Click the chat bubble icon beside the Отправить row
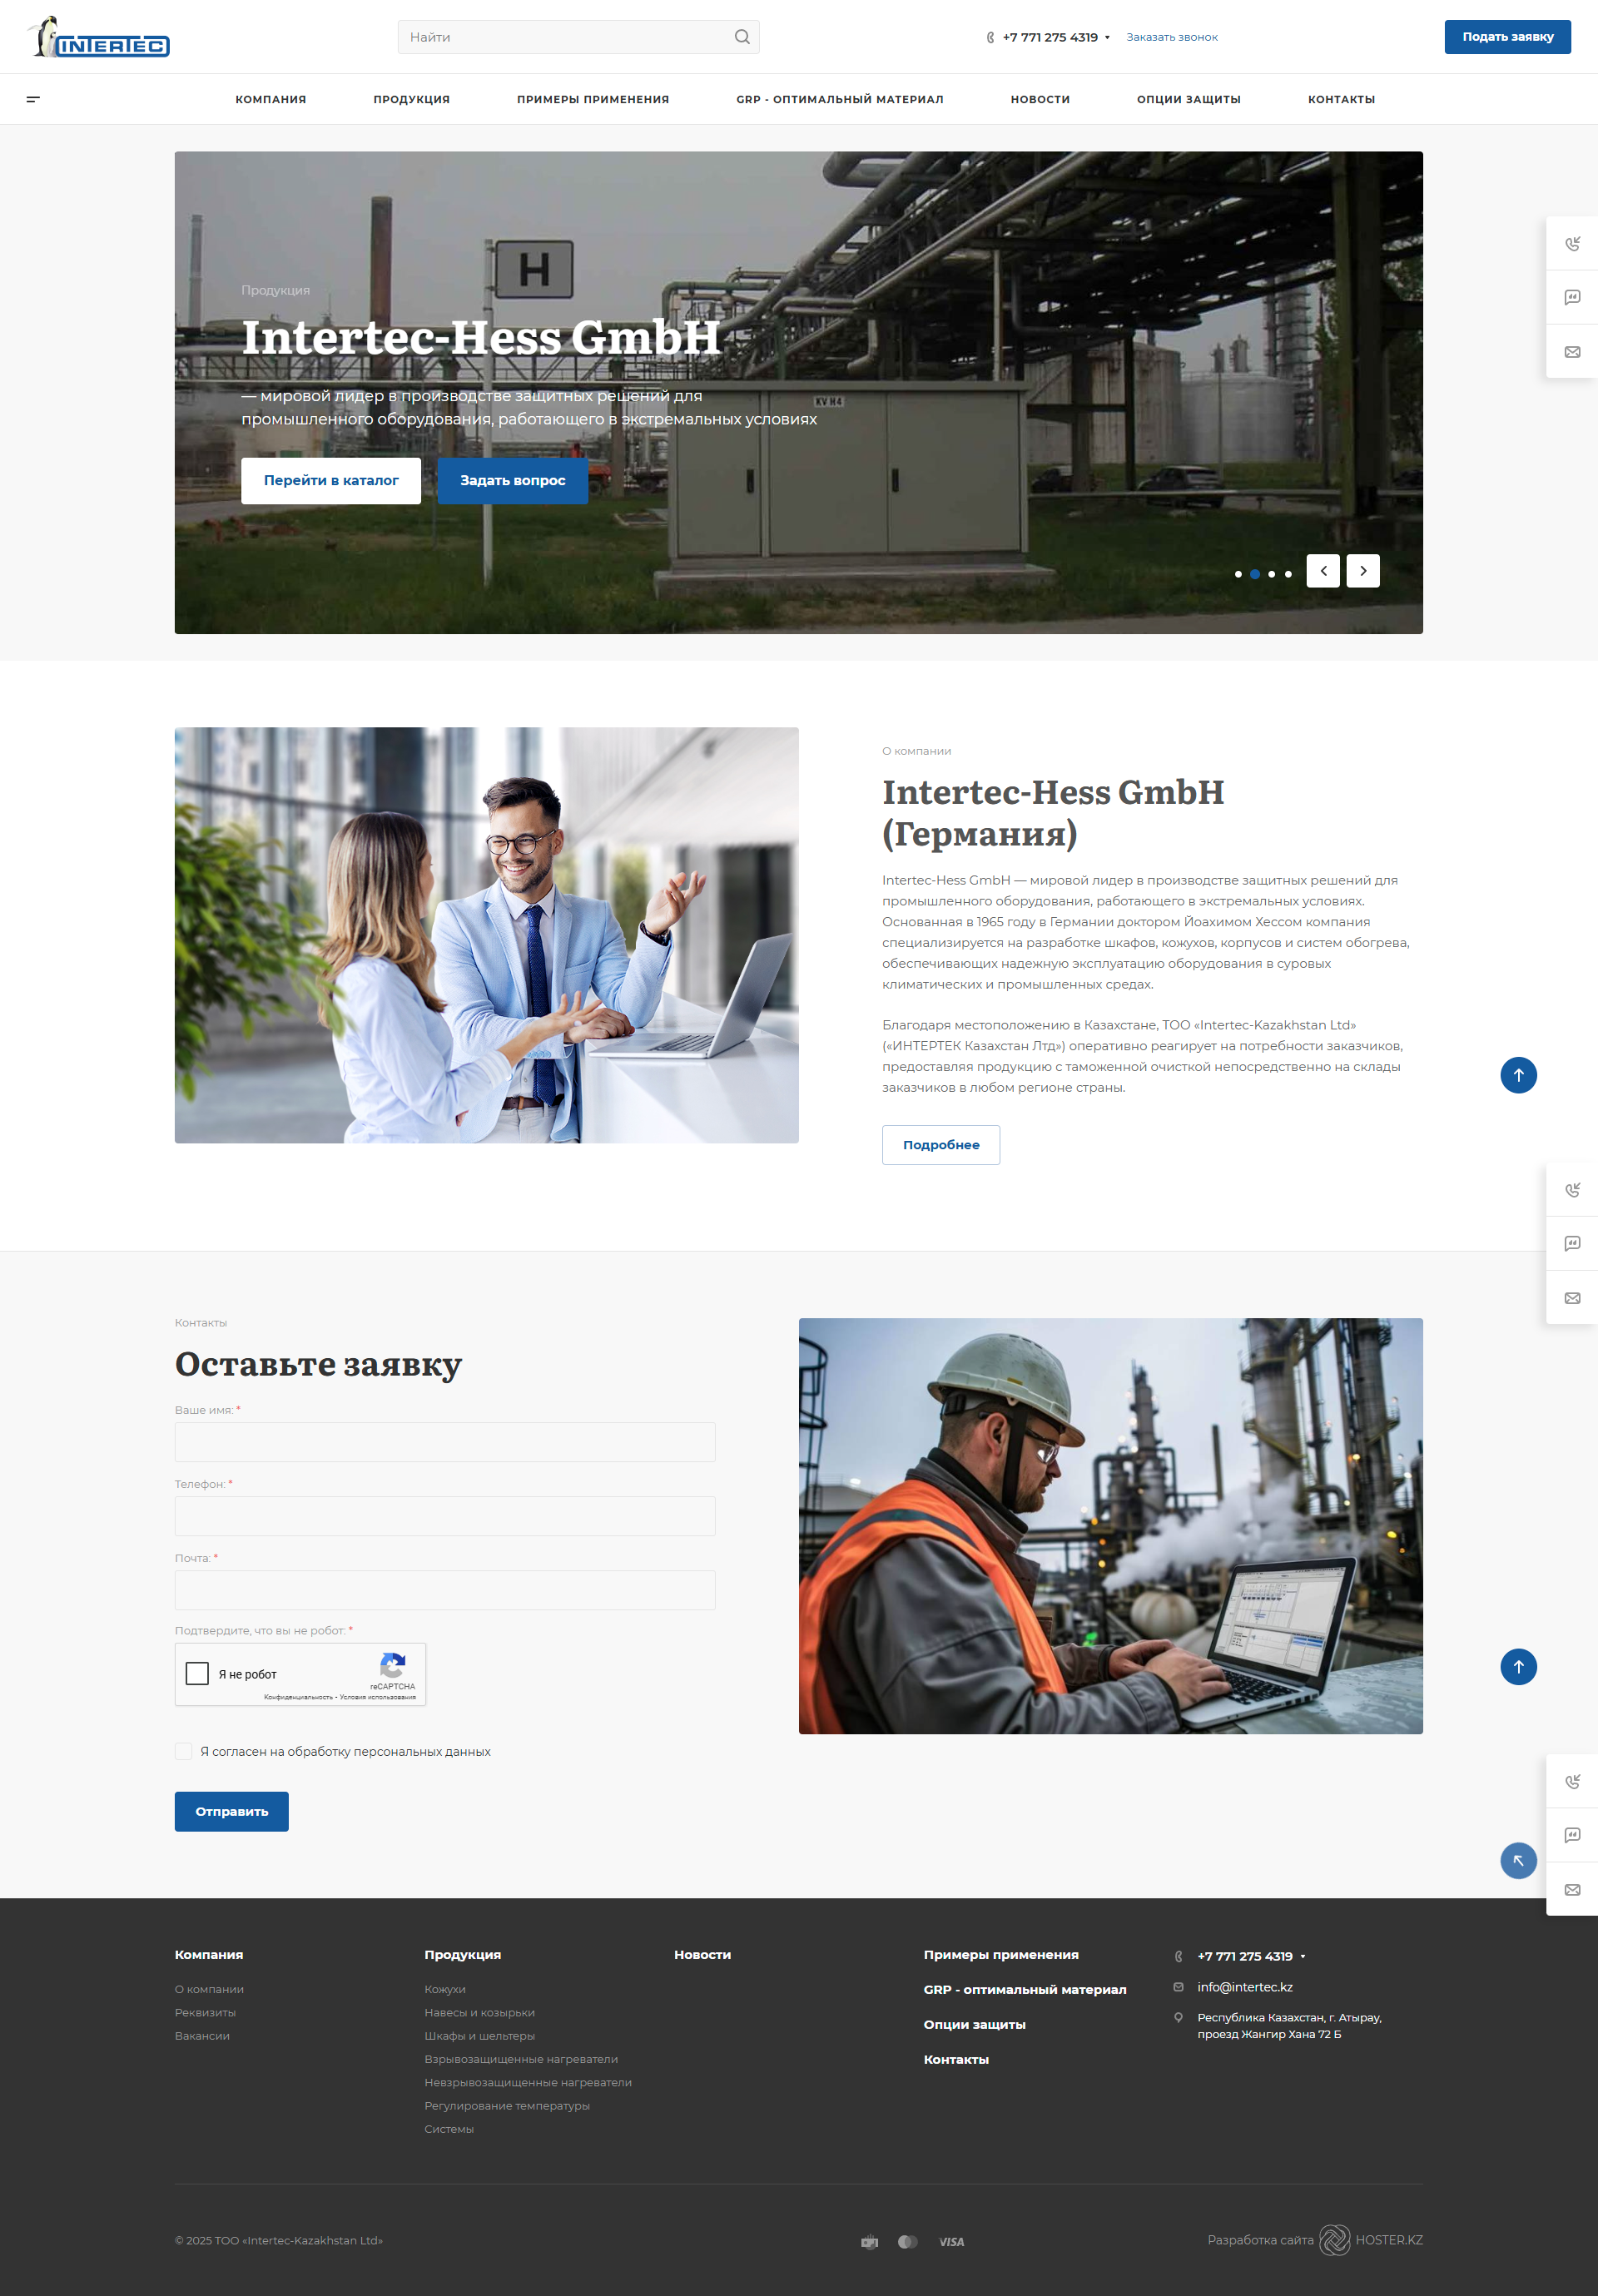Viewport: 1598px width, 2296px height. 1572,1836
